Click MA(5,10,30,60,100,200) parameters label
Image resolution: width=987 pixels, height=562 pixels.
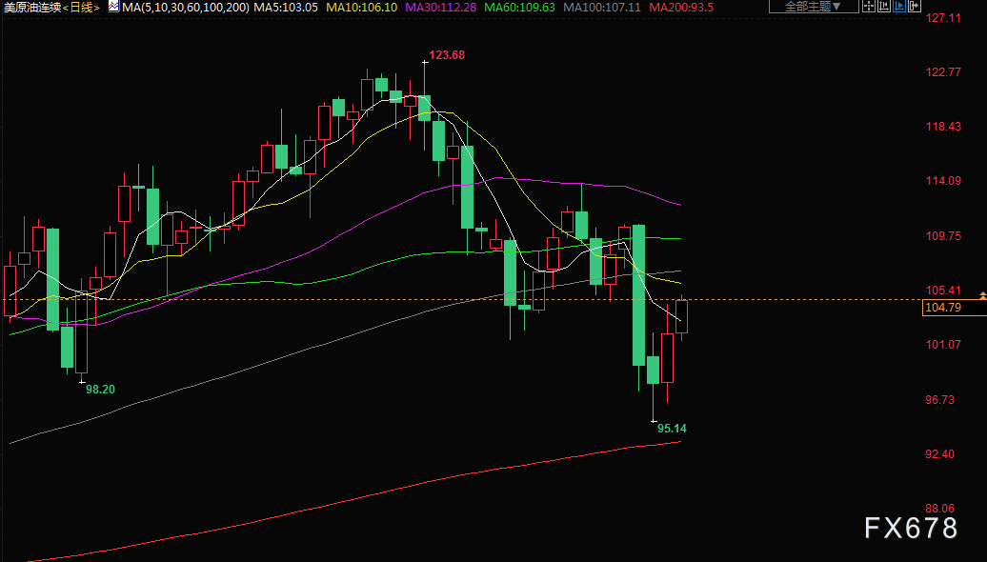pos(187,8)
